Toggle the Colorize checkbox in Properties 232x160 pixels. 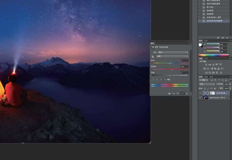(x=165, y=80)
